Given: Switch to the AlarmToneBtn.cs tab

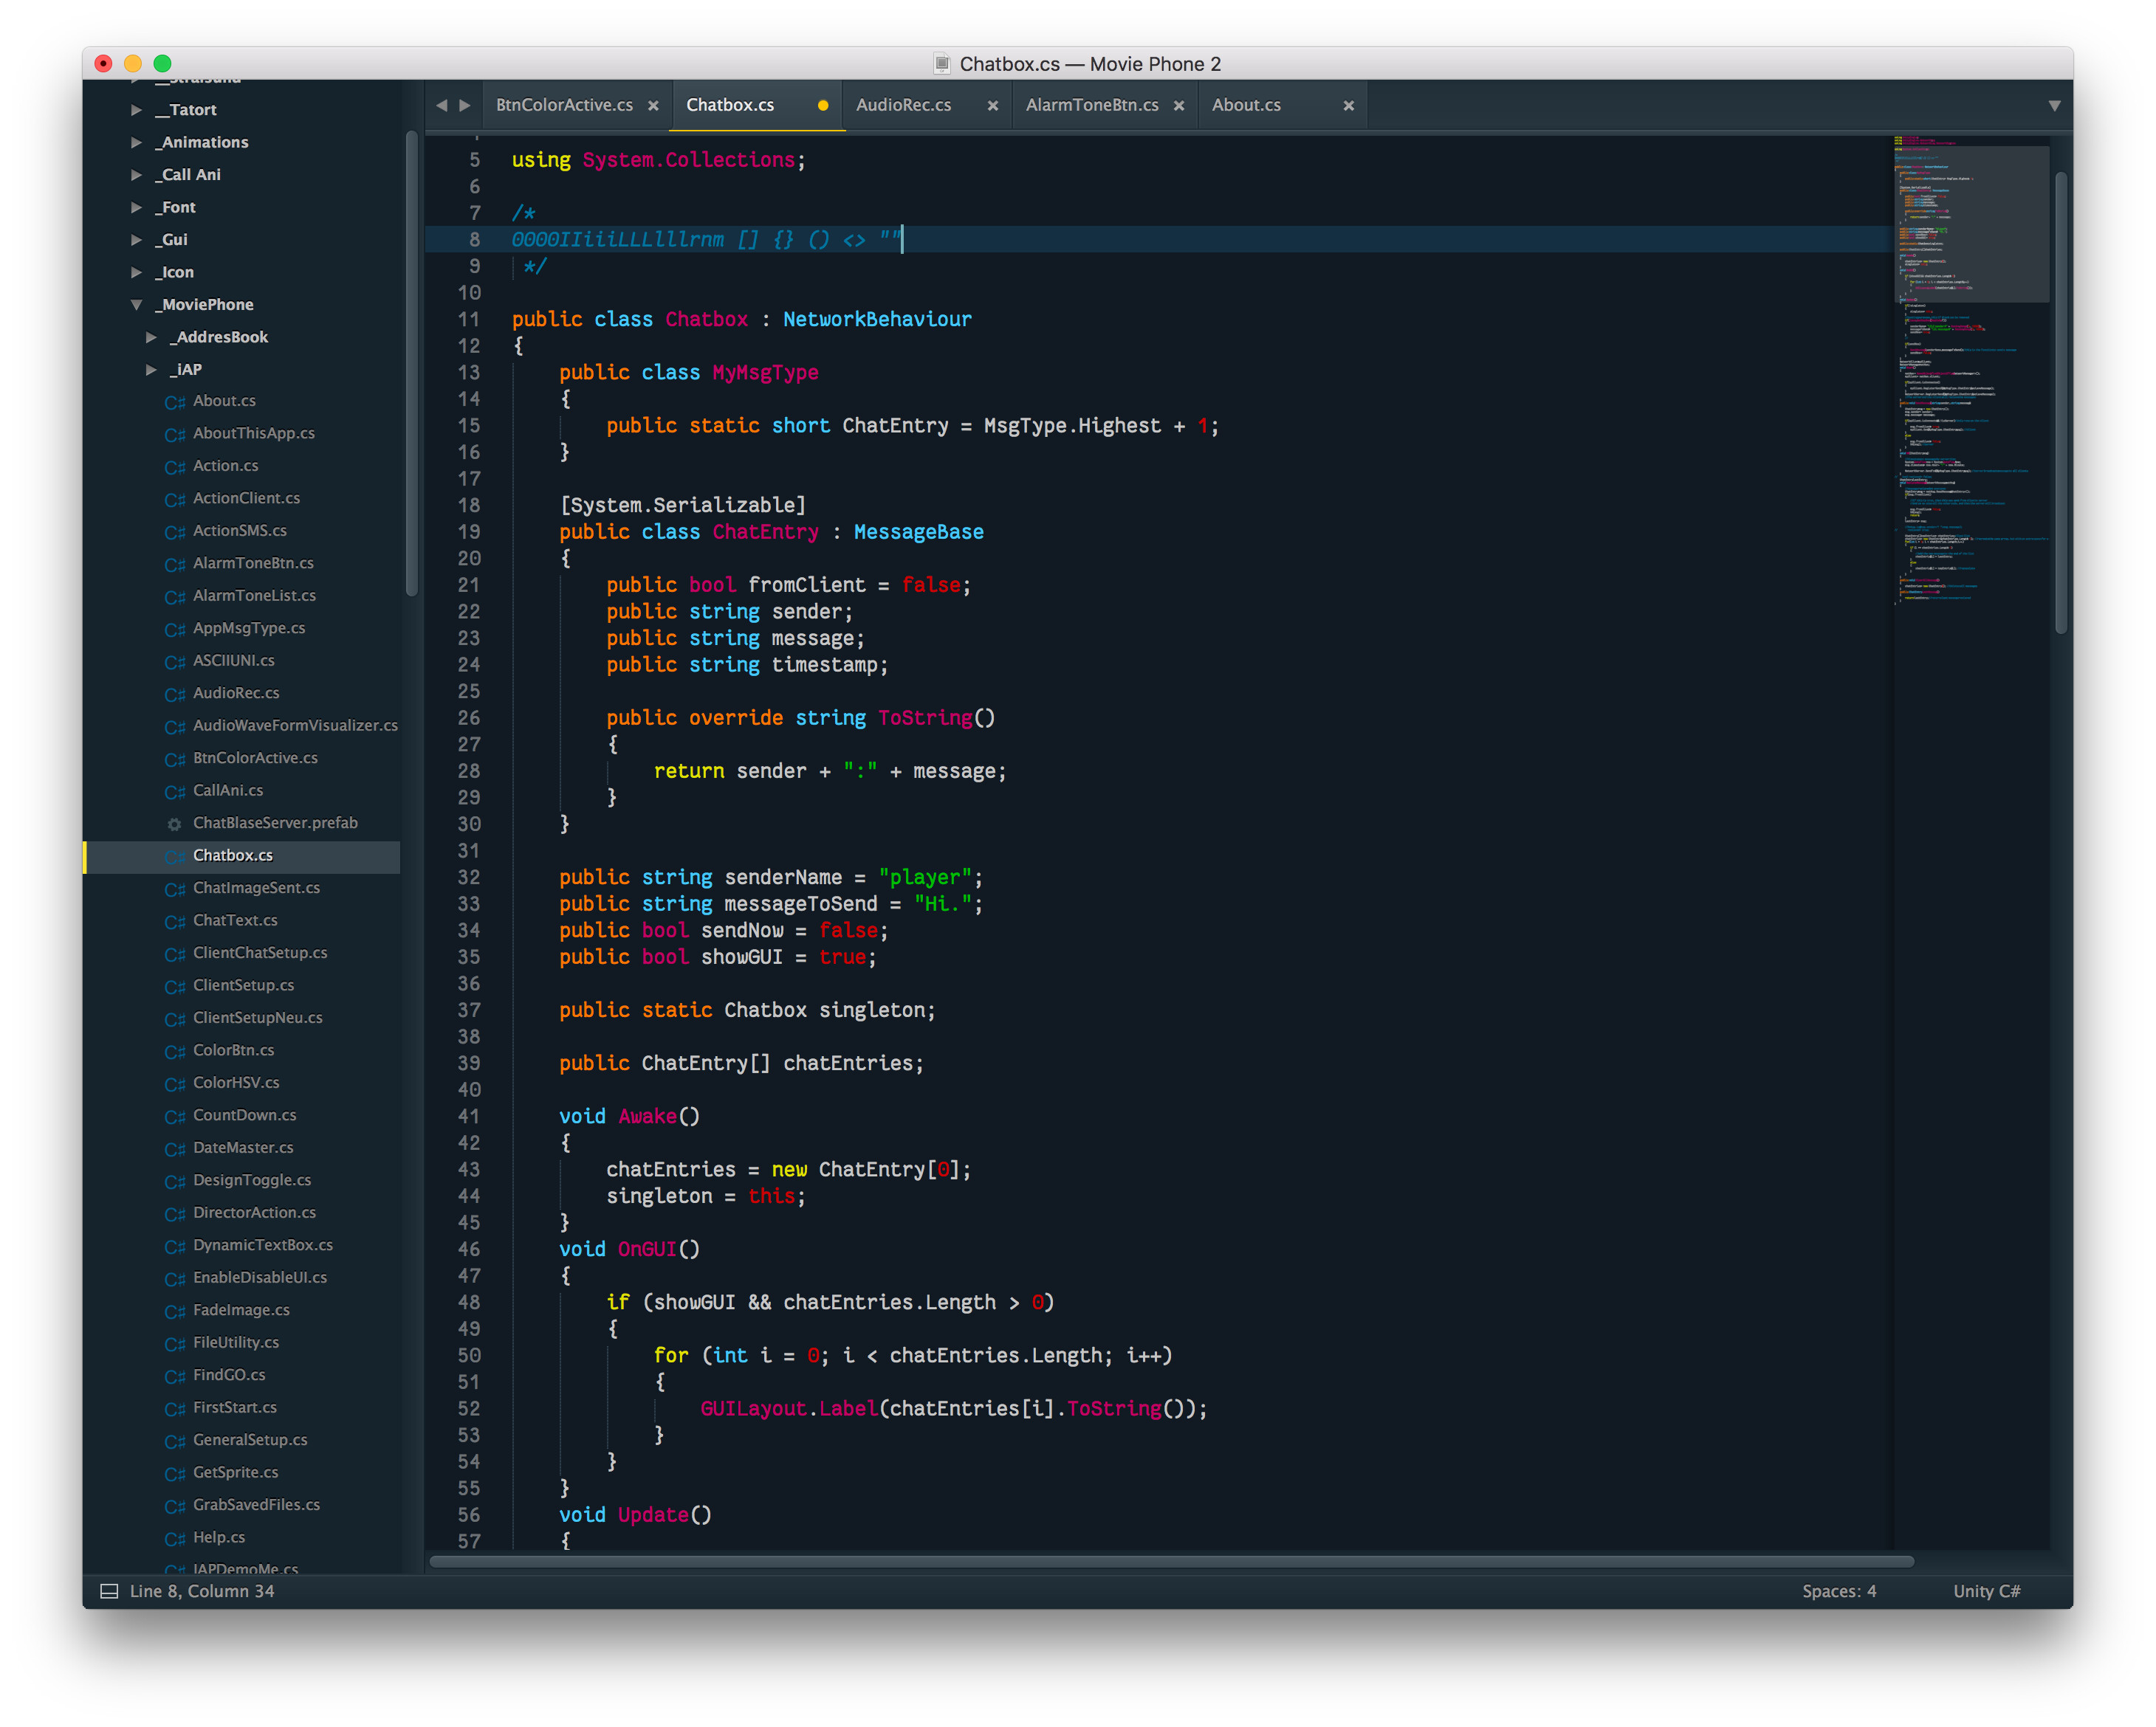Looking at the screenshot, I should click(x=1092, y=104).
